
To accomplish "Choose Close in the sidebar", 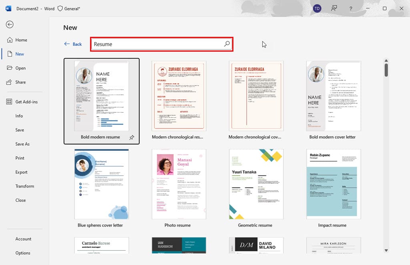I will tap(20, 201).
